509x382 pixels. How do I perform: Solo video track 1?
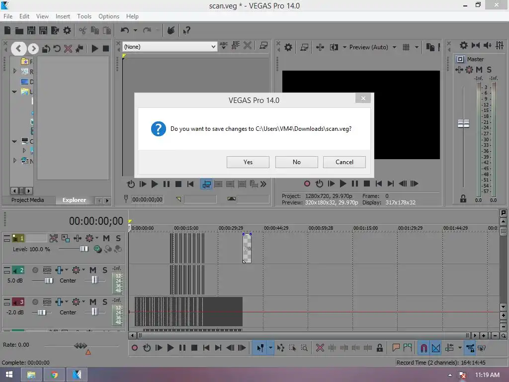pos(118,238)
